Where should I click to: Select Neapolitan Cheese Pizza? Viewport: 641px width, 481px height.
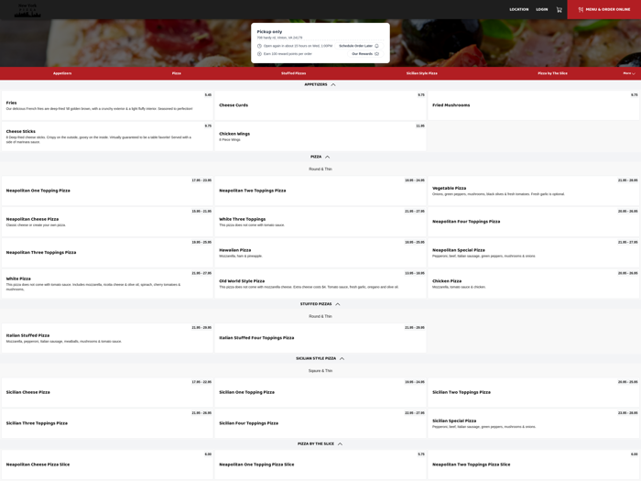pos(107,222)
